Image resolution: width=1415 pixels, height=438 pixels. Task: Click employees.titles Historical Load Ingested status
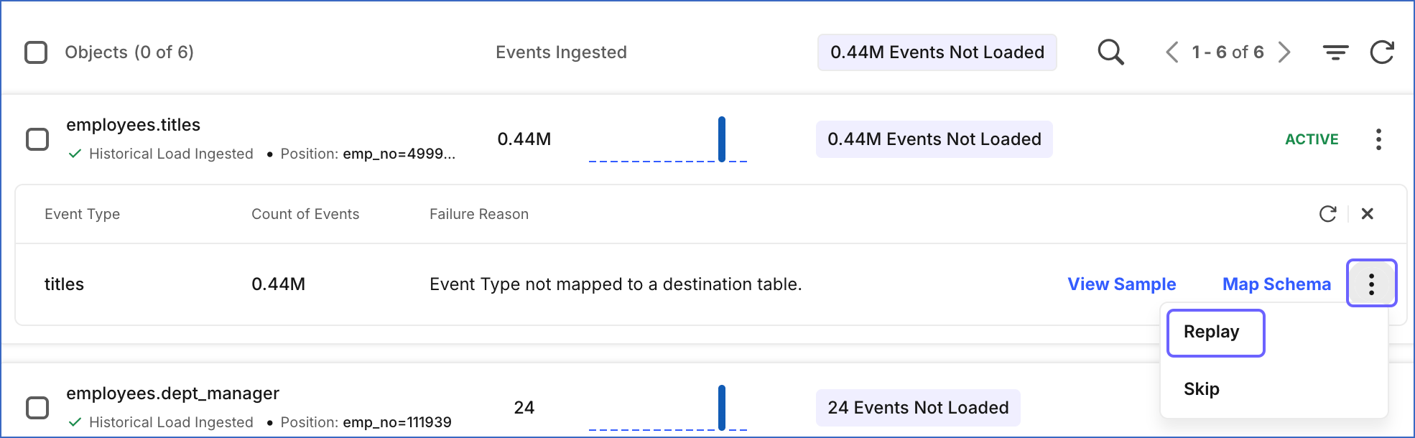point(161,154)
